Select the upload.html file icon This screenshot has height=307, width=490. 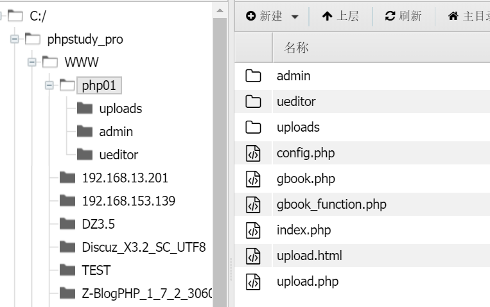(x=253, y=256)
